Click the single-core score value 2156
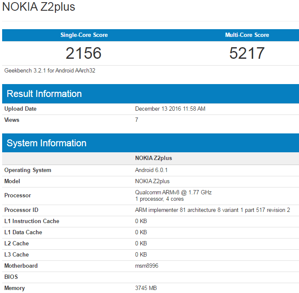299x293 pixels. (84, 53)
